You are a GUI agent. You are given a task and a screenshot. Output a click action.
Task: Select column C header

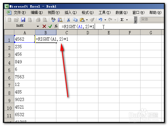(67, 33)
